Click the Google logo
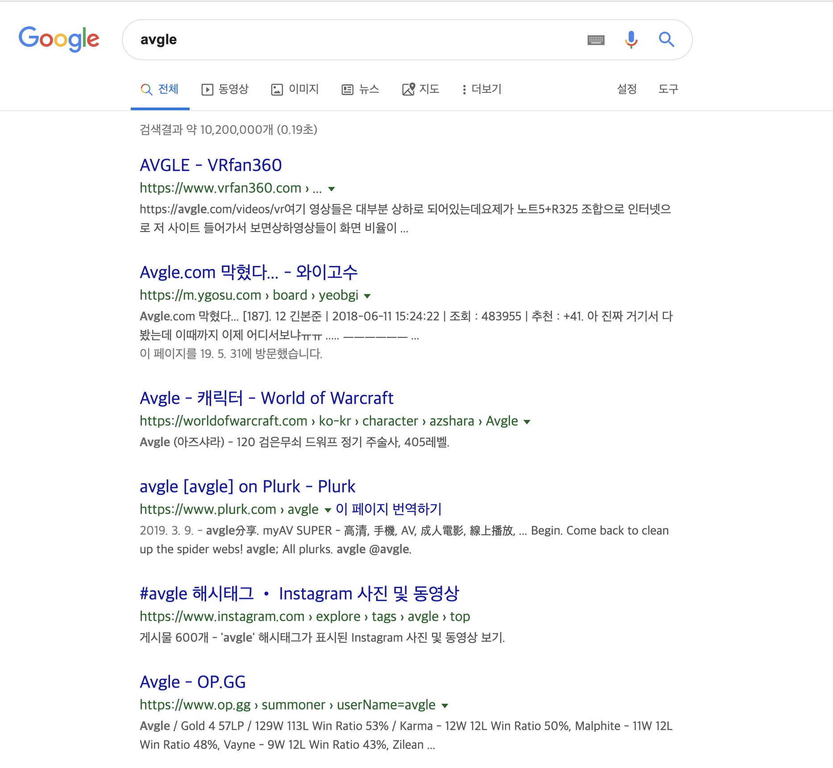 59,39
